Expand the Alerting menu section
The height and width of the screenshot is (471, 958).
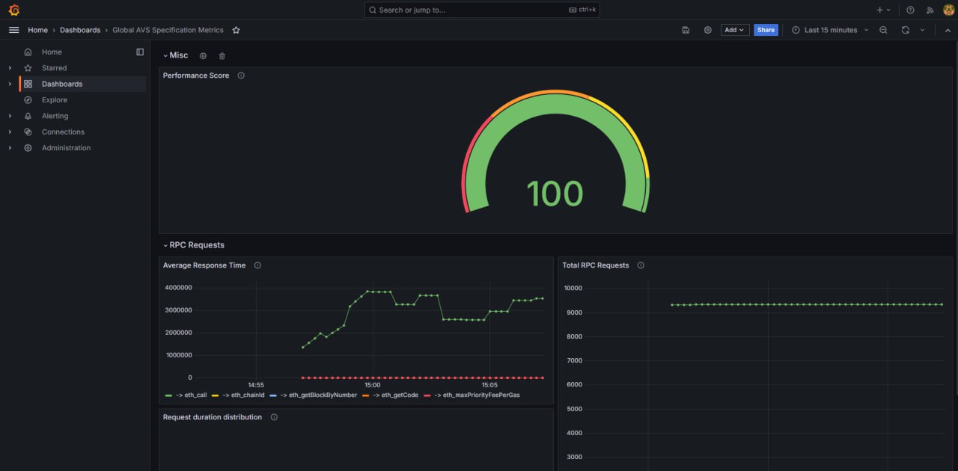[10, 116]
